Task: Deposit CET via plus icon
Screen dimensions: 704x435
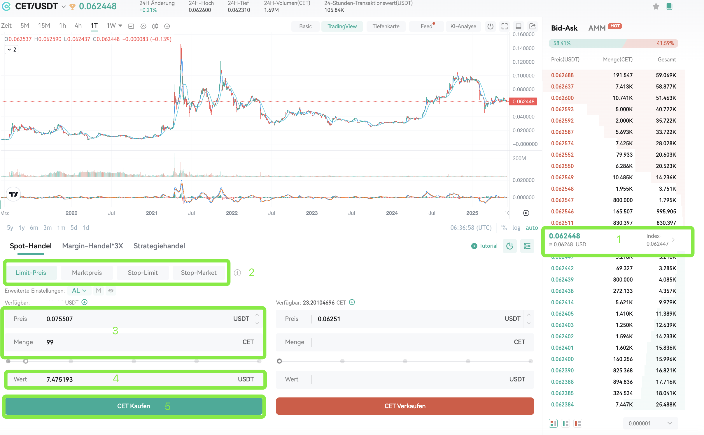Action: coord(352,302)
